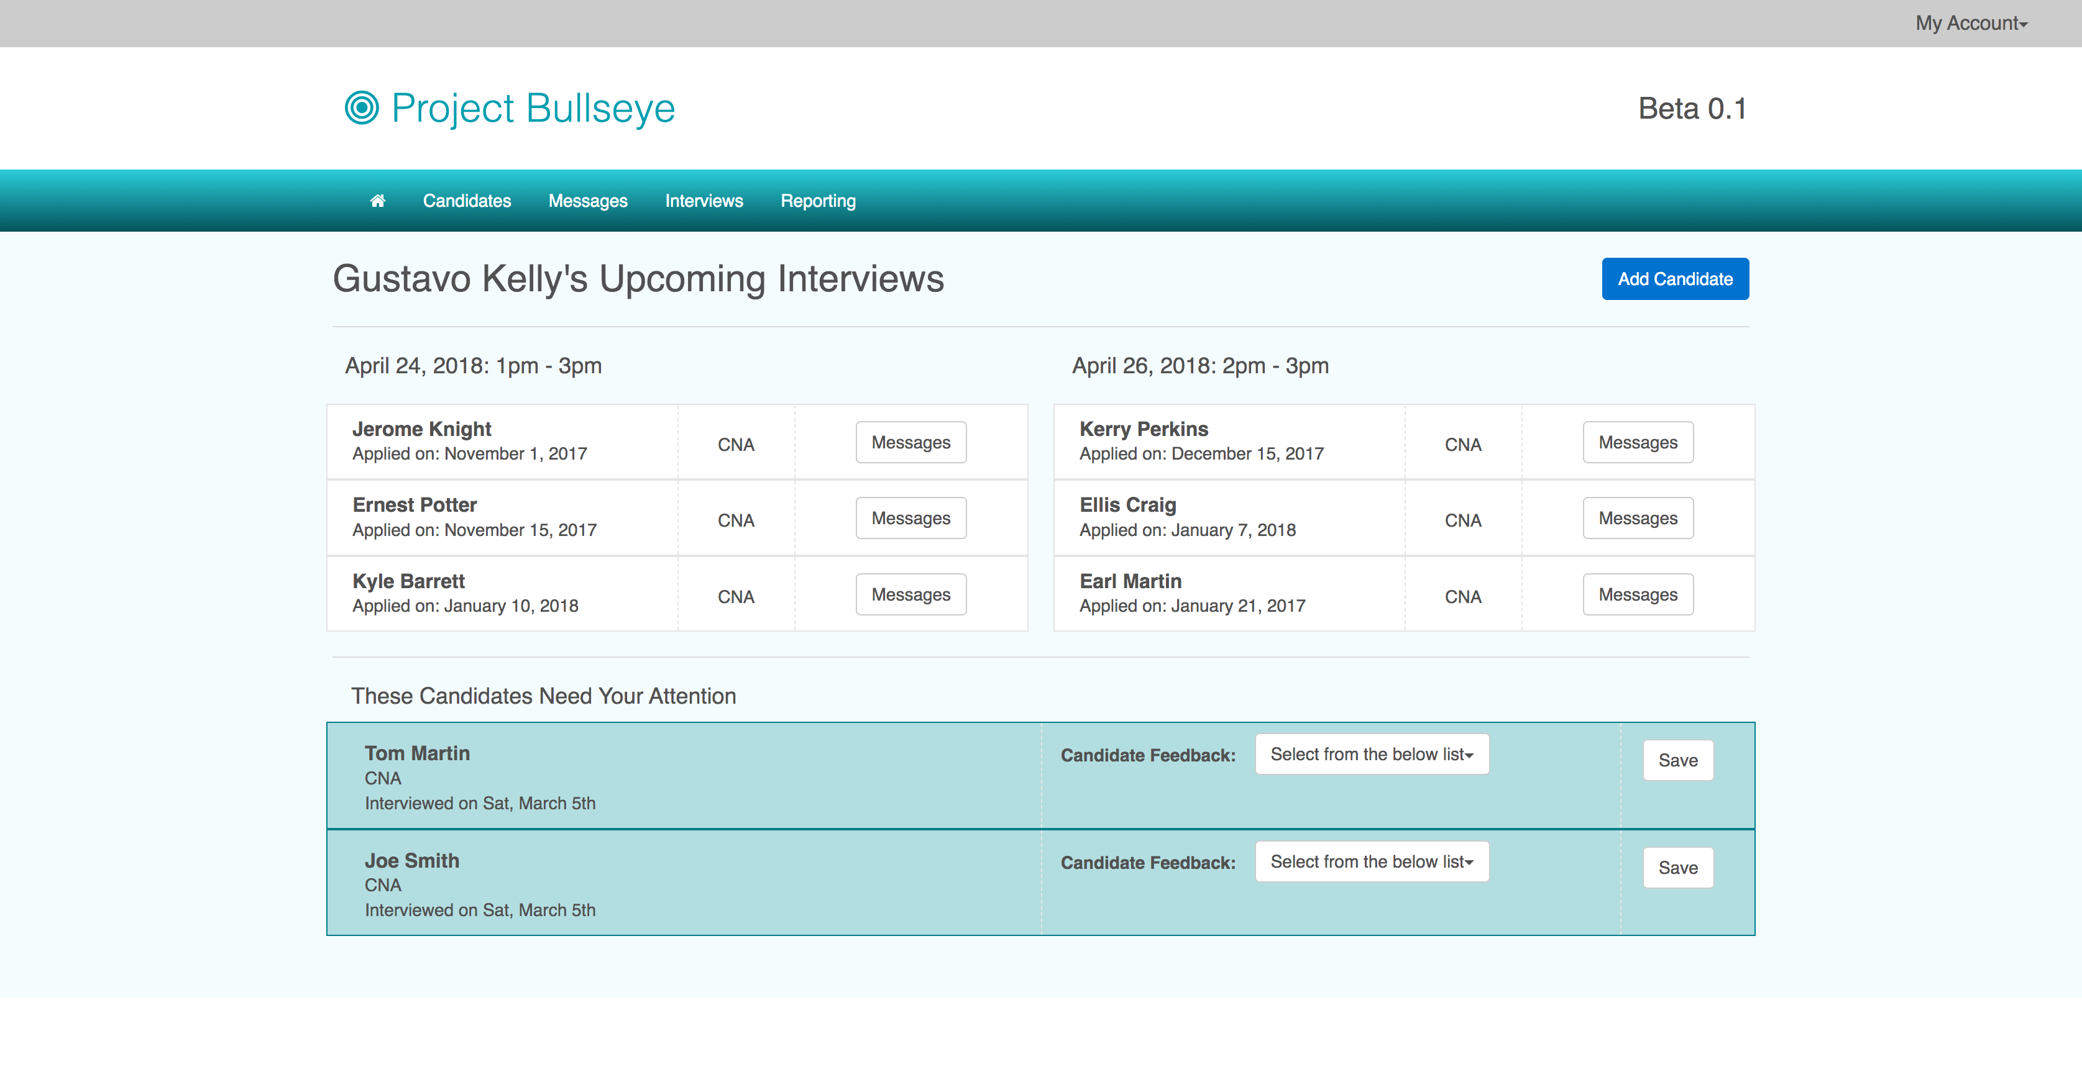This screenshot has width=2082, height=1072.
Task: Expand Tom Martin's candidate feedback dropdown
Action: coord(1371,754)
